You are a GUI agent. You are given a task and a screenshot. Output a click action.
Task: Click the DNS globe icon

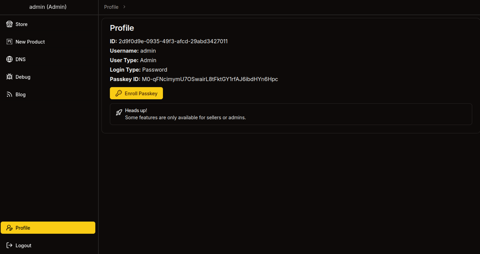[9, 59]
